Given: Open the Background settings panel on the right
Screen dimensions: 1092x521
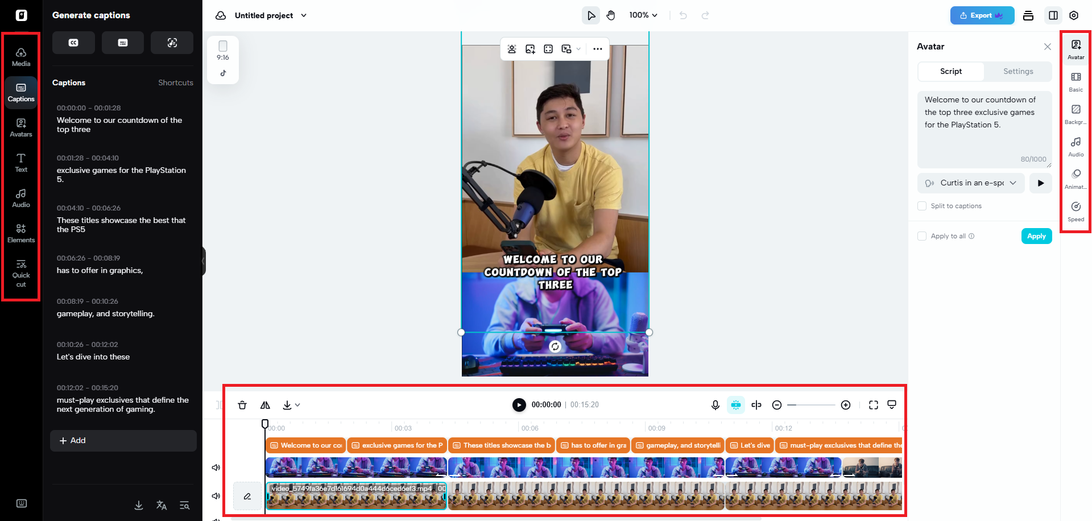Looking at the screenshot, I should [1076, 113].
